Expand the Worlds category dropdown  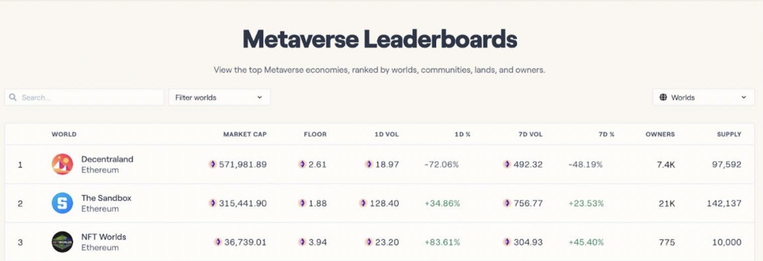(703, 97)
